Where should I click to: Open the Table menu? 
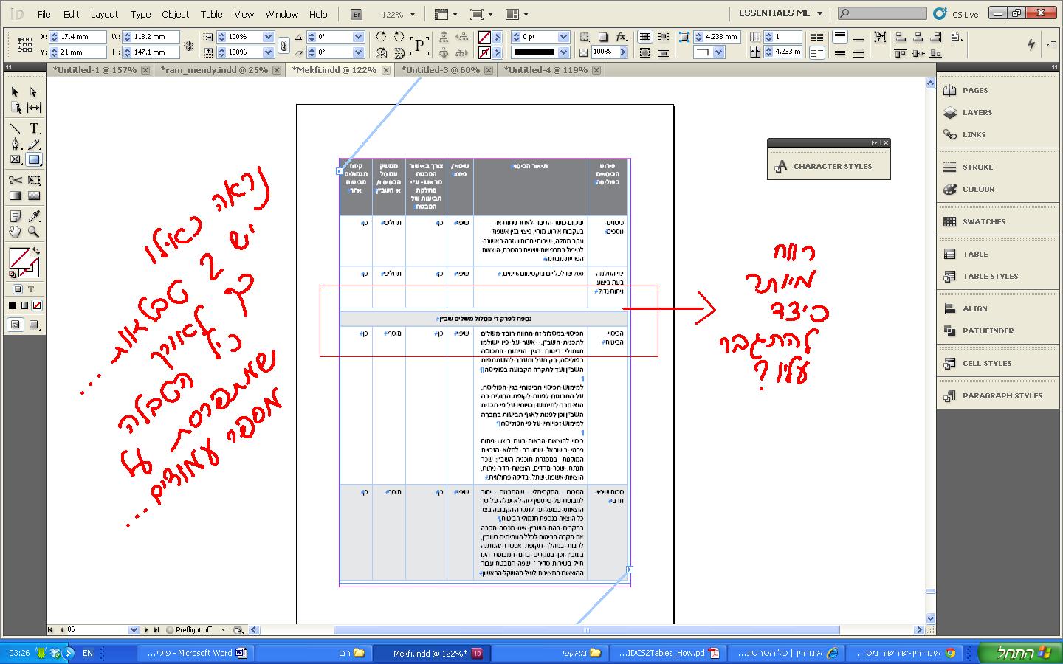coord(211,14)
